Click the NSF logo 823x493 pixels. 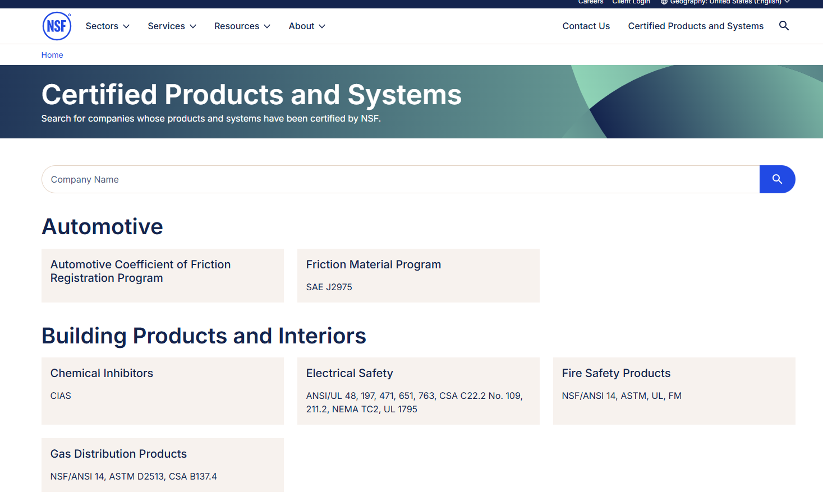point(57,26)
